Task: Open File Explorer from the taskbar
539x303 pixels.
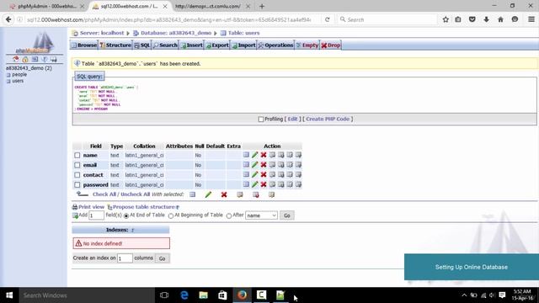Action: click(x=204, y=295)
